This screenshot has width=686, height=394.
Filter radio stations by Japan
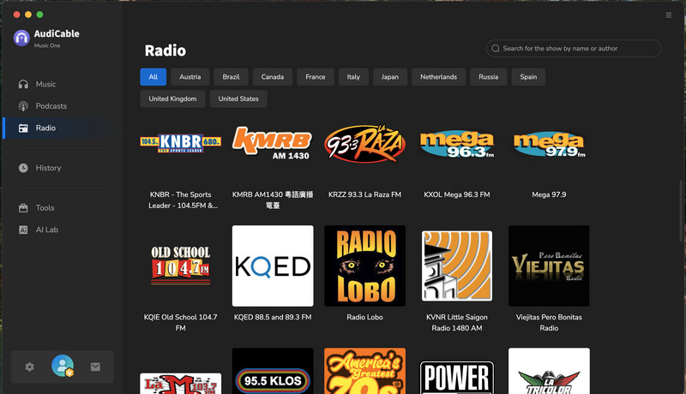pos(390,77)
